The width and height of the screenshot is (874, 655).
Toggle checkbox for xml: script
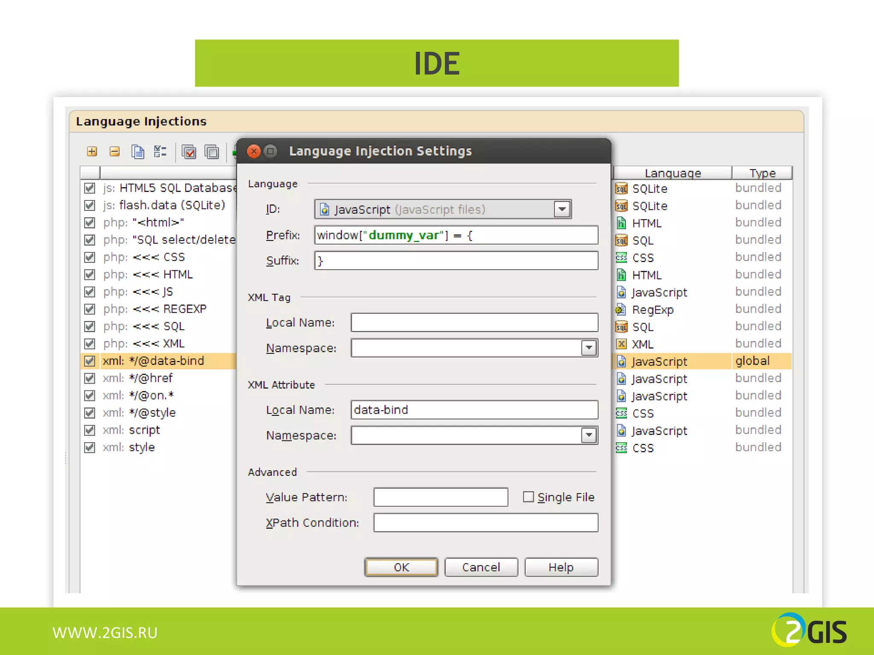[x=90, y=430]
